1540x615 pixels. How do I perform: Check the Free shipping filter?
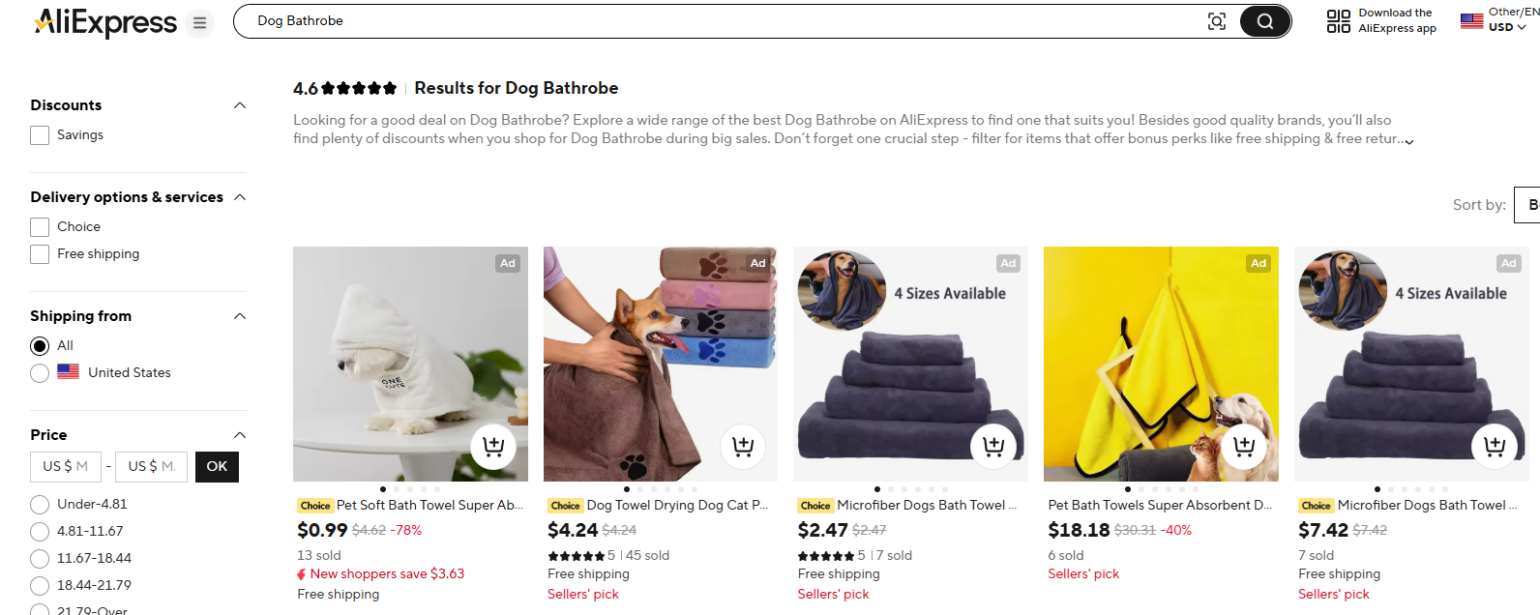tap(39, 253)
